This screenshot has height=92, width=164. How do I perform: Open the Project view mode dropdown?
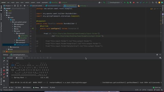click(x=8, y=6)
